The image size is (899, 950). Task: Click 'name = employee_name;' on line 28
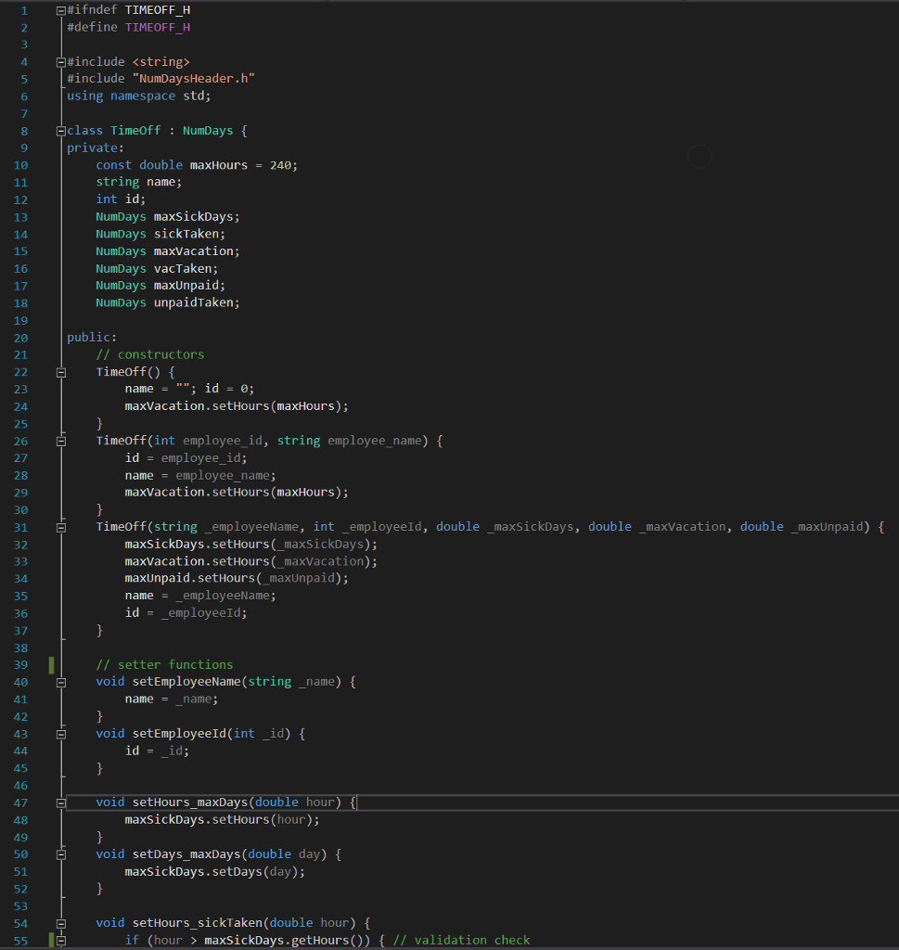200,476
